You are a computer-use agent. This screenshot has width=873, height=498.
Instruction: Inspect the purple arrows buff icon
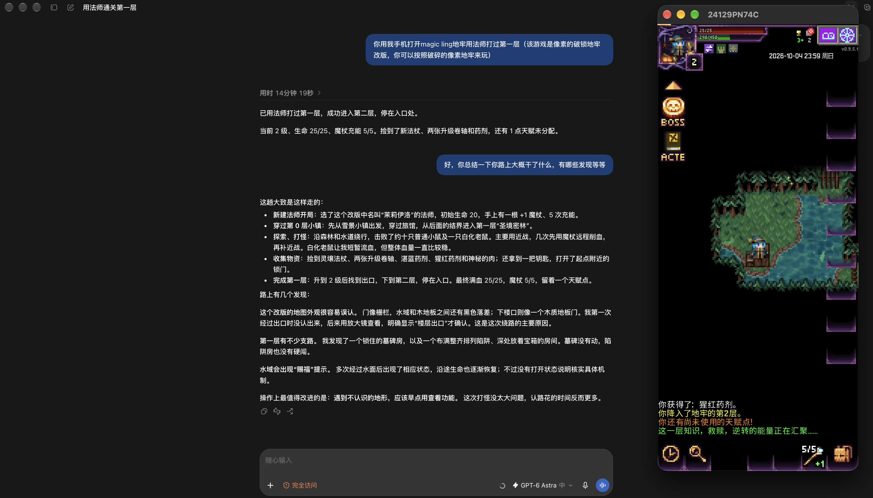click(709, 49)
